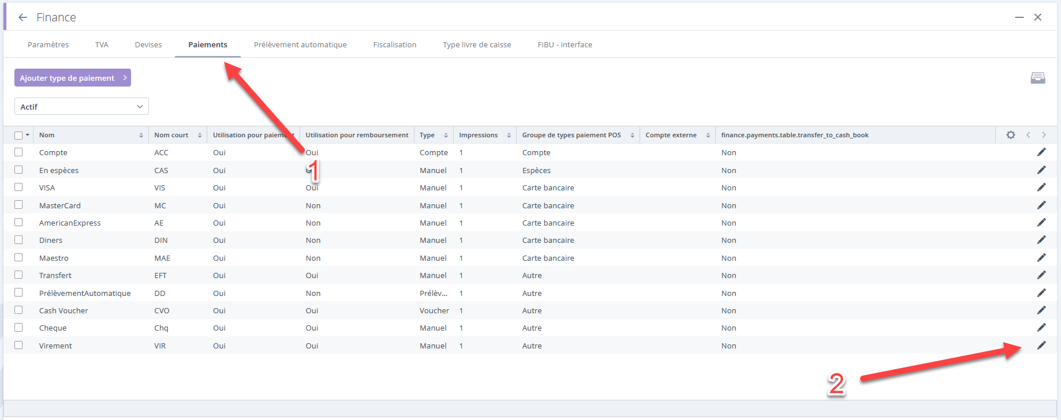Check the Virement row checkbox
Viewport: 1061px width, 420px height.
[18, 345]
